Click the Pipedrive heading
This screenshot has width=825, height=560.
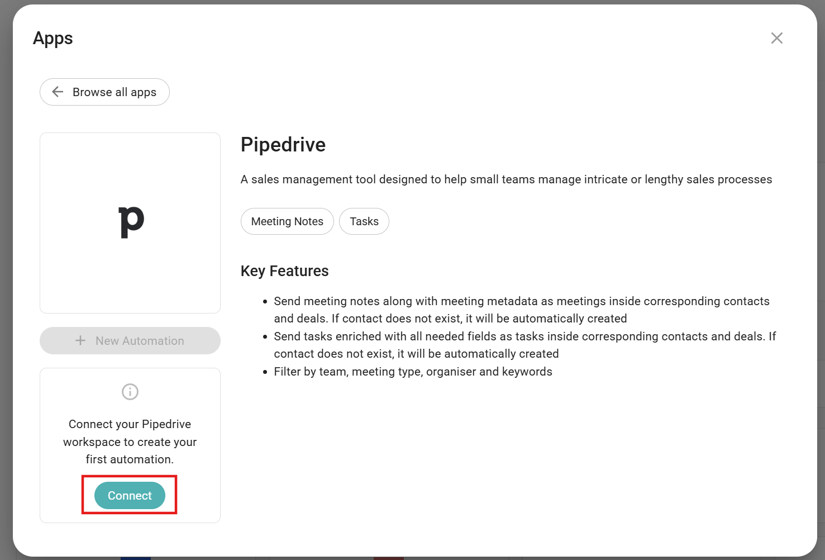click(283, 145)
